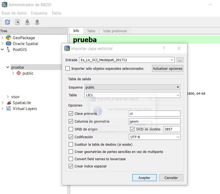Click the Actualizar opciones button
The height and width of the screenshot is (194, 220).
point(168,68)
